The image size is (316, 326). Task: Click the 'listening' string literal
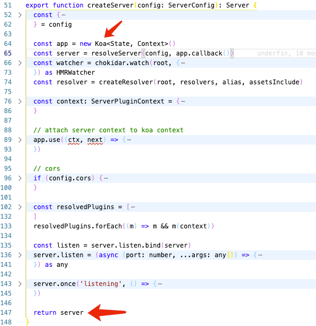[101, 284]
